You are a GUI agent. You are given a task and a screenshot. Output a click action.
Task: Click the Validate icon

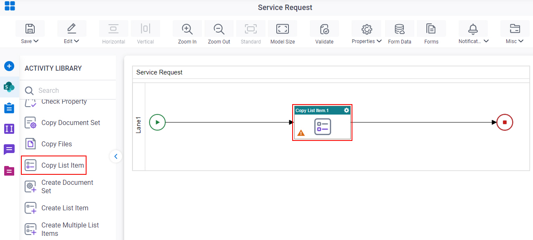pos(324,28)
